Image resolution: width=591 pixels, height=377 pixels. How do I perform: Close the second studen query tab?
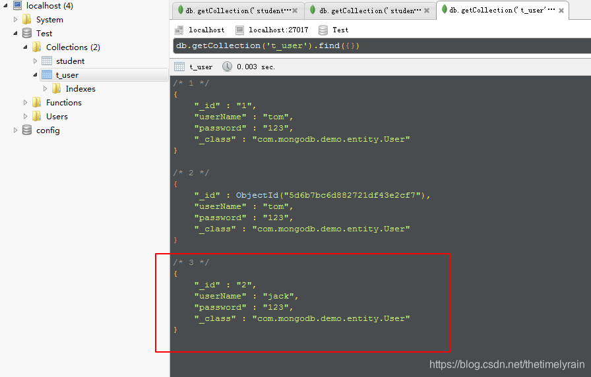pyautogui.click(x=427, y=11)
